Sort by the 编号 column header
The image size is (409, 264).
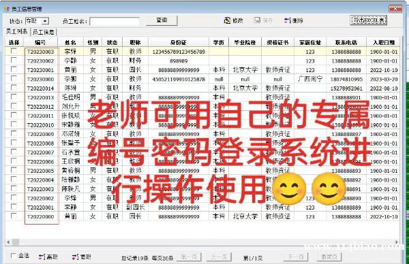point(40,42)
